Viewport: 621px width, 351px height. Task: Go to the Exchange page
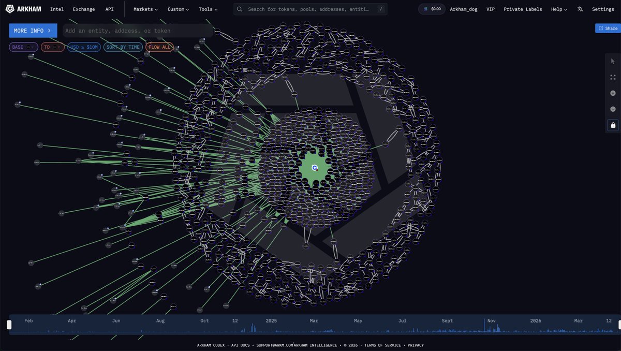coord(84,9)
